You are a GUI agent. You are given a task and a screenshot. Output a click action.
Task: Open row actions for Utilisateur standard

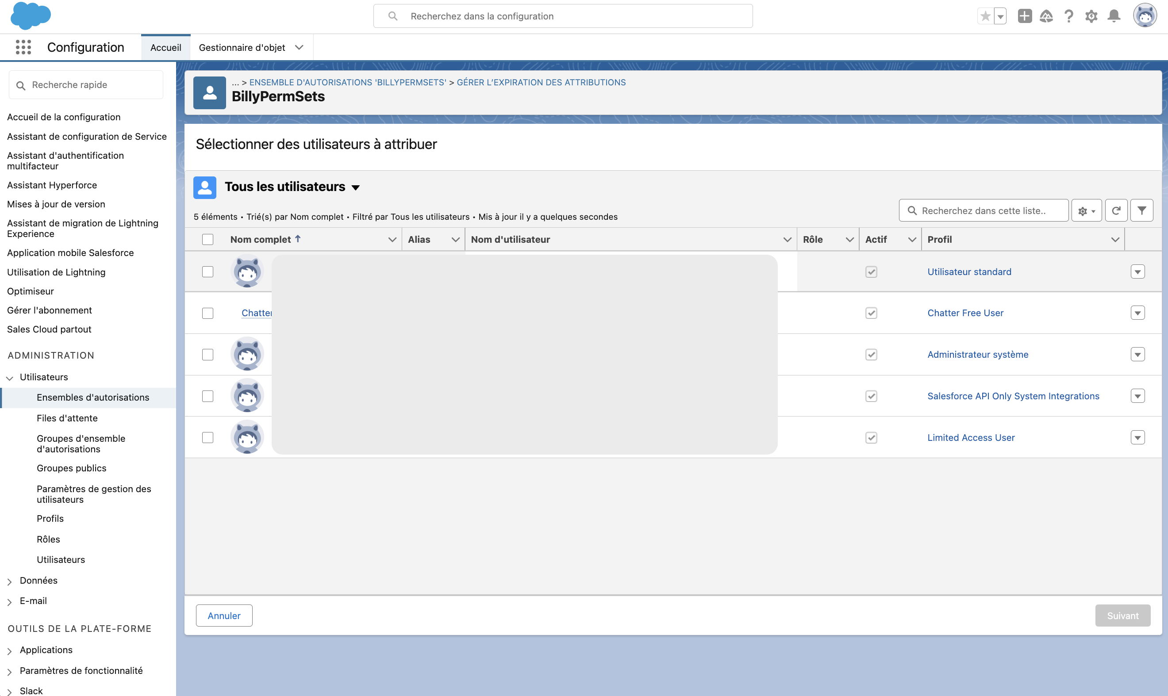1137,272
